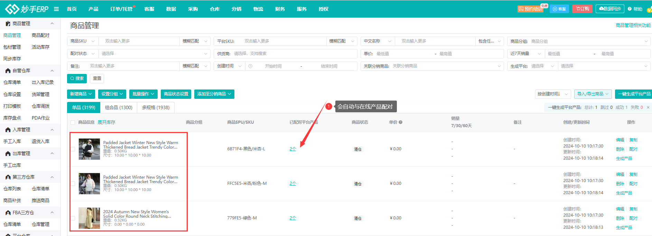
Task: Open the black padded jacket product thumbnail
Action: coord(89,149)
